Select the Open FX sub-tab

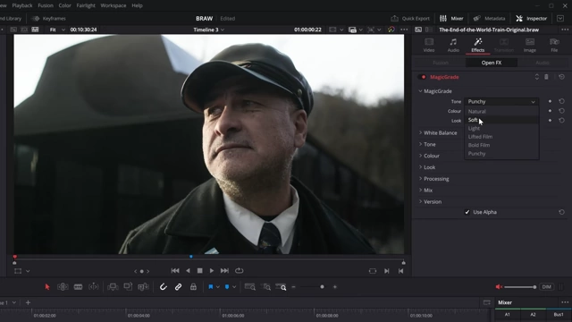tap(492, 63)
